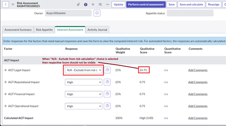Click the paperclip attachments icon
The height and width of the screenshot is (126, 226).
pyautogui.click(x=78, y=5)
